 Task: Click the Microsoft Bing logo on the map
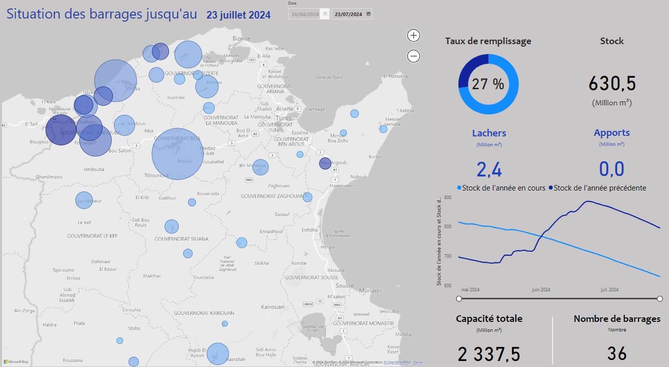pyautogui.click(x=16, y=361)
